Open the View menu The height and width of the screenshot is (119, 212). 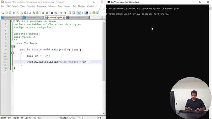[x=22, y=6]
